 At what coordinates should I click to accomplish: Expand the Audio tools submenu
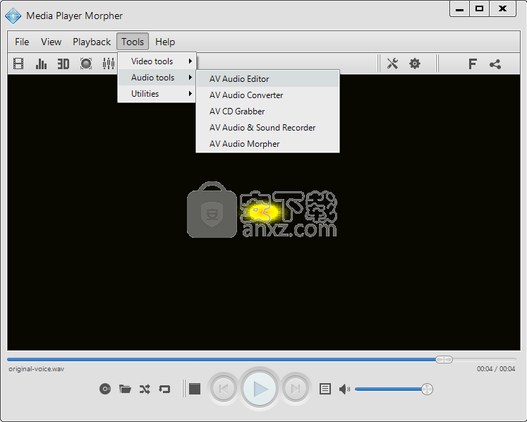[157, 78]
